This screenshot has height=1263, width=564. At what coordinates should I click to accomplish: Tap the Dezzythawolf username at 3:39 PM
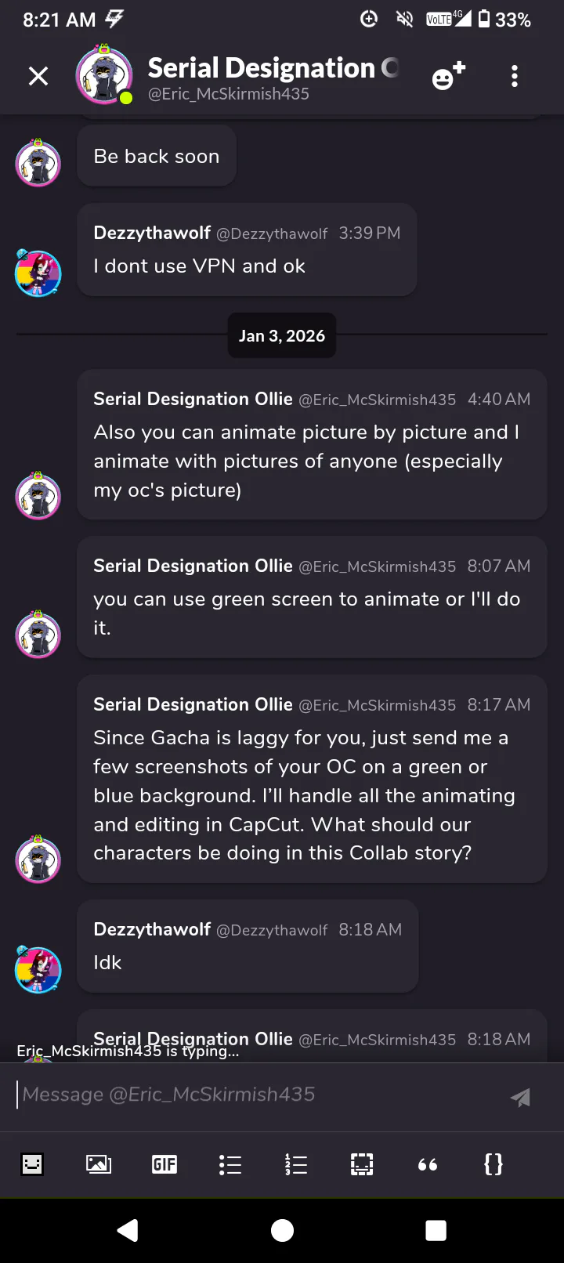[152, 233]
